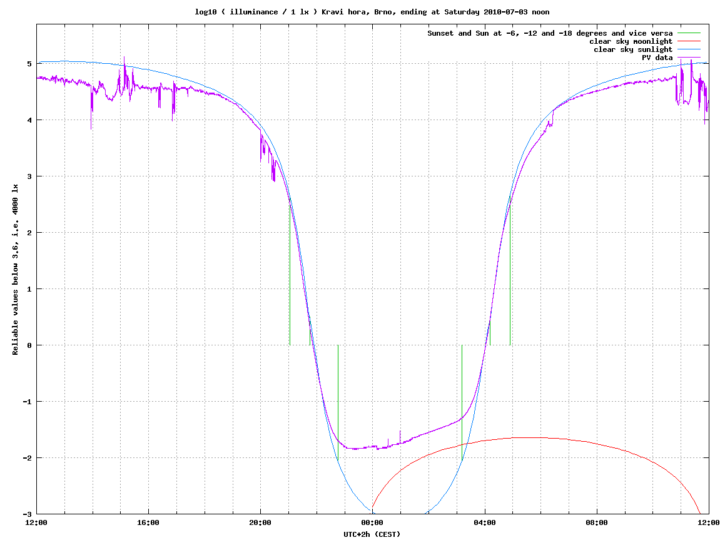Click the purple PV data legend line sample
The image size is (720, 540).
coord(689,58)
